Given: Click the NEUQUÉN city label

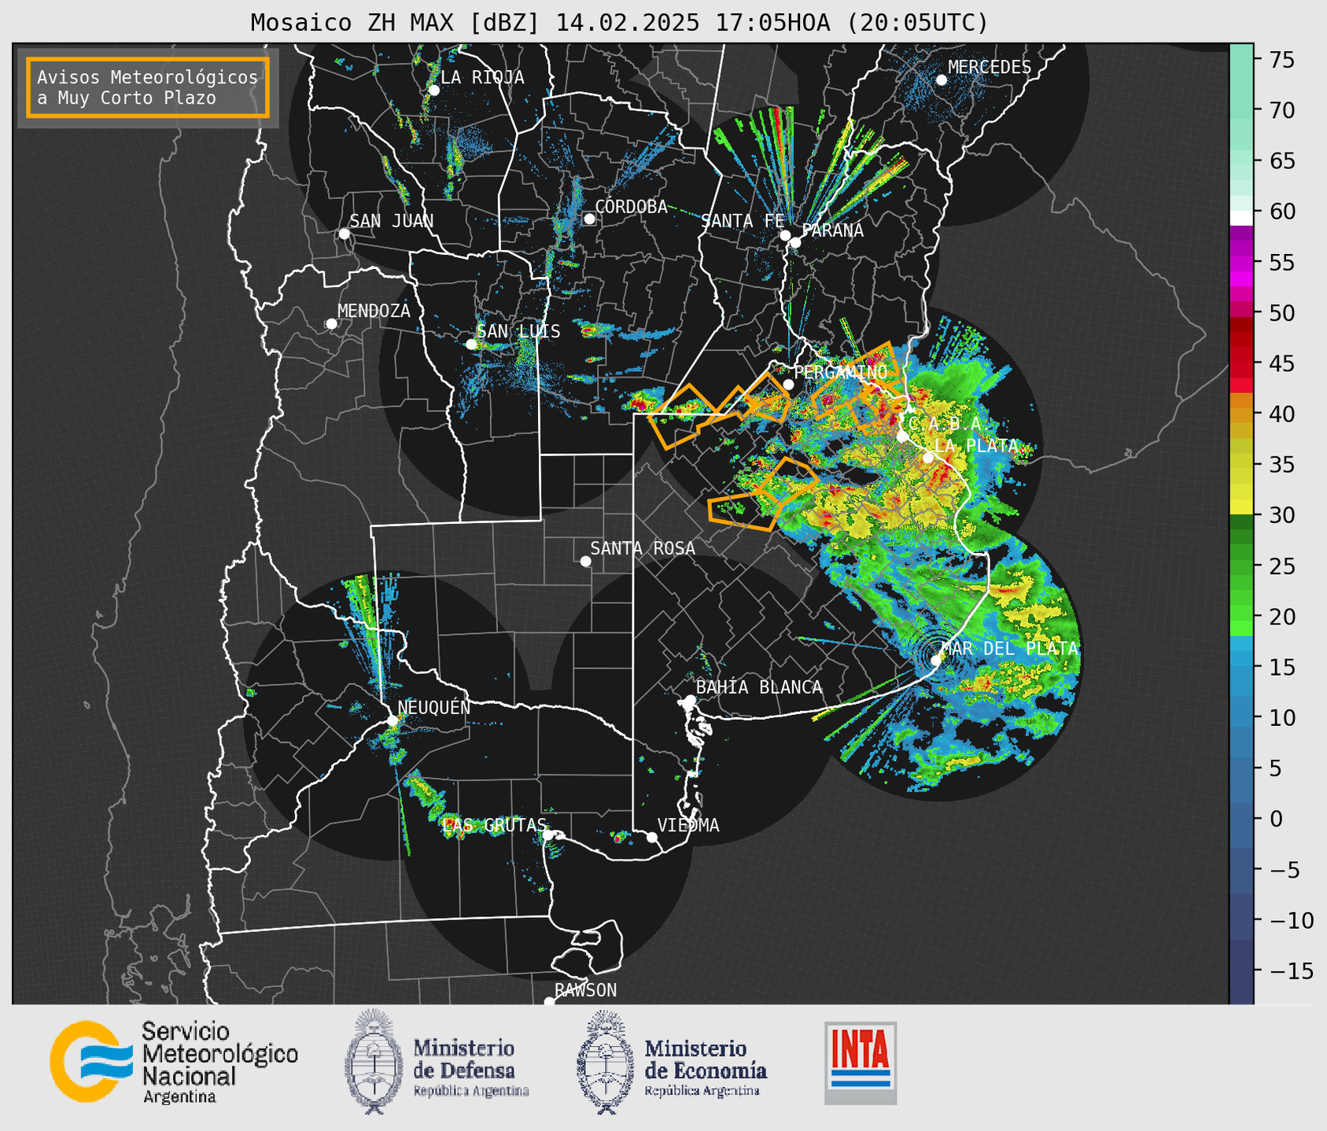Looking at the screenshot, I should point(434,707).
